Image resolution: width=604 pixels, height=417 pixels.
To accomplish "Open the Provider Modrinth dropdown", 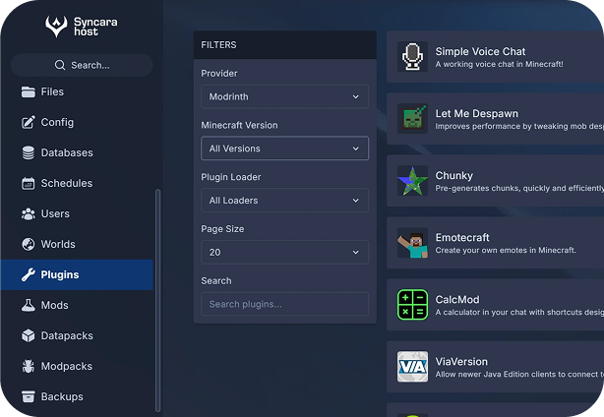I will point(284,96).
